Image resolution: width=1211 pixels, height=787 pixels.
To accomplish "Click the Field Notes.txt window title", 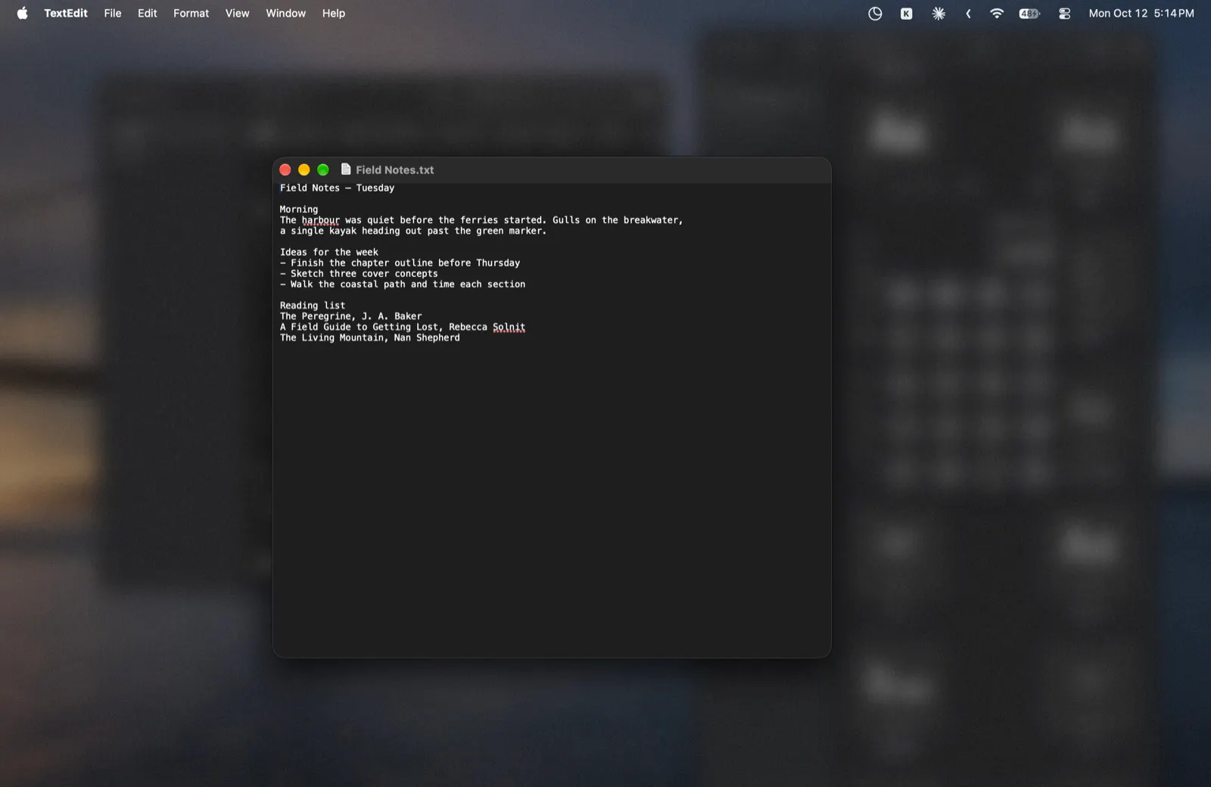I will pos(394,170).
